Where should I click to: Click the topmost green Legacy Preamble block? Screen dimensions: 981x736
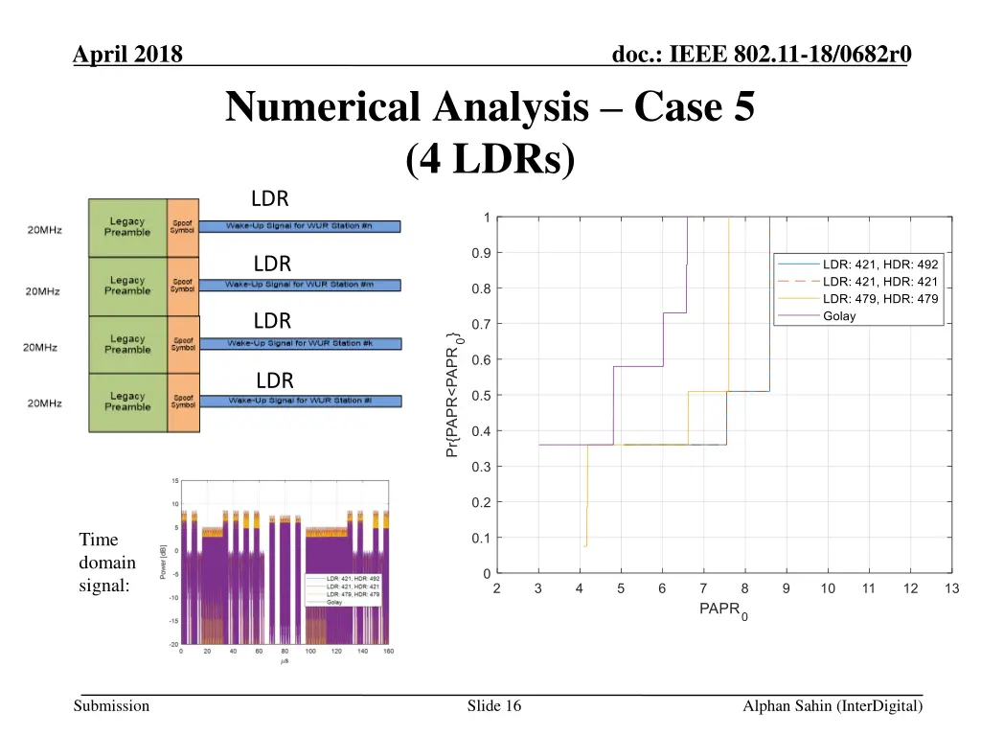tap(127, 227)
